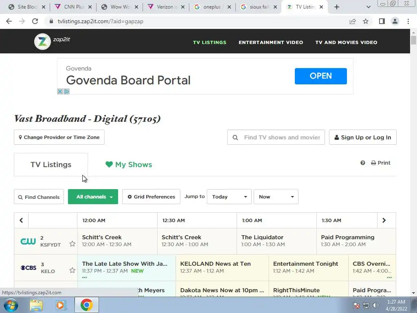Screen dimensions: 417x313
Task: Click the Find Channels button
Action: [x=39, y=197]
